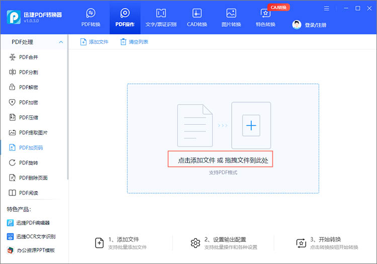Image resolution: width=377 pixels, height=264 pixels.
Task: Click the PDF旋转 label
Action: click(x=29, y=163)
